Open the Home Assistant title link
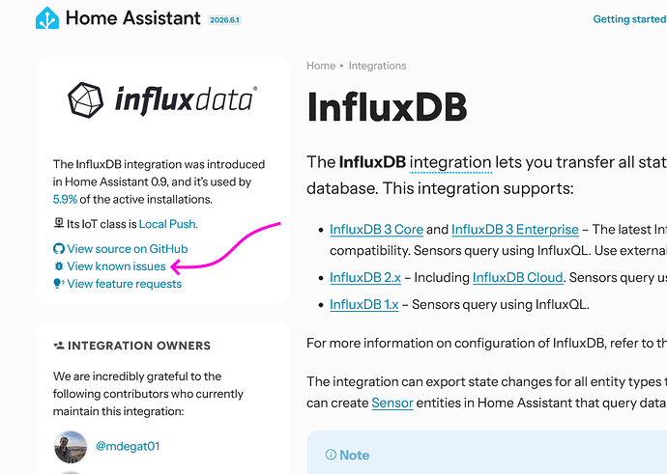The image size is (667, 474). point(132,18)
